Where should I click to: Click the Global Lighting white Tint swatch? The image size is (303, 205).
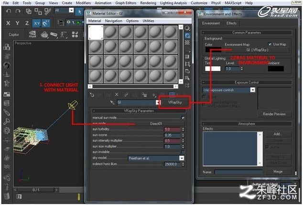(x=213, y=69)
